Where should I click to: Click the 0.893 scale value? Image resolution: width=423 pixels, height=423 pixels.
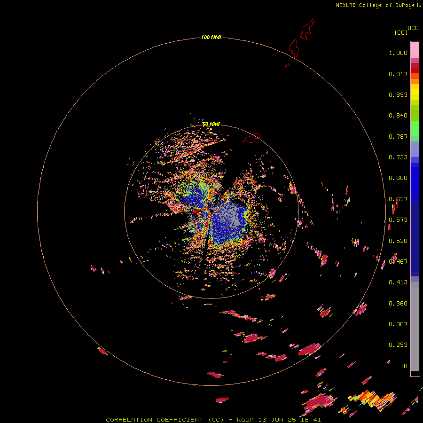(398, 94)
